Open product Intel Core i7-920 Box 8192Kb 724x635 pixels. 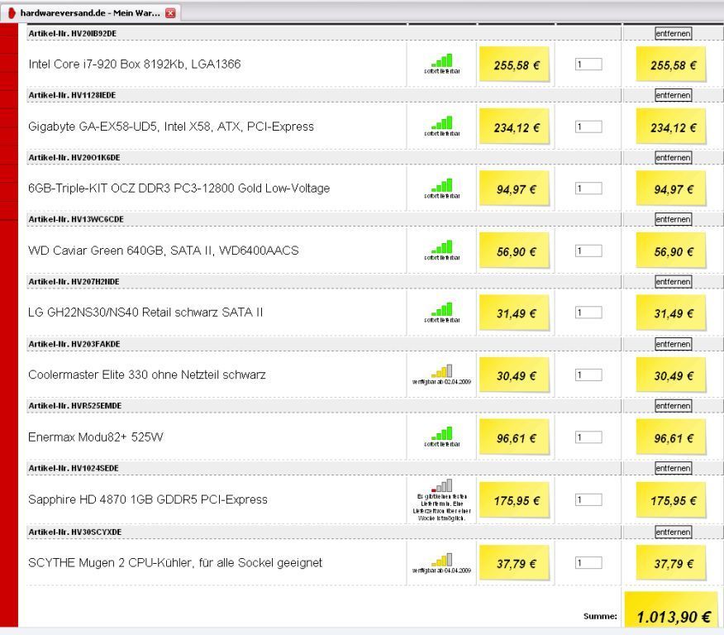point(135,64)
